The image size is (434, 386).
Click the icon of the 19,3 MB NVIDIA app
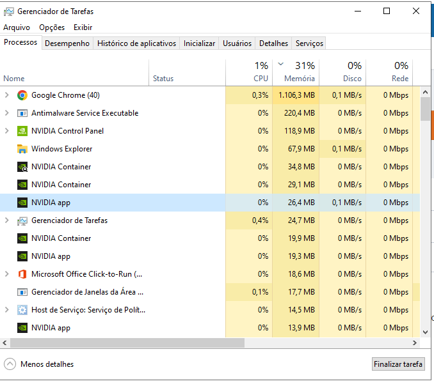22,256
